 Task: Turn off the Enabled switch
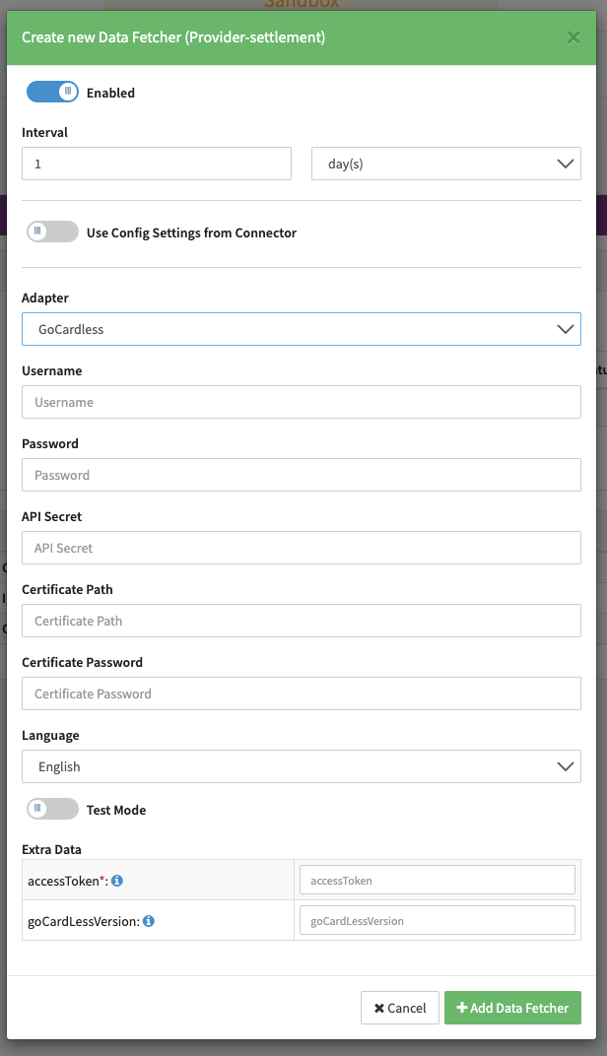(52, 93)
